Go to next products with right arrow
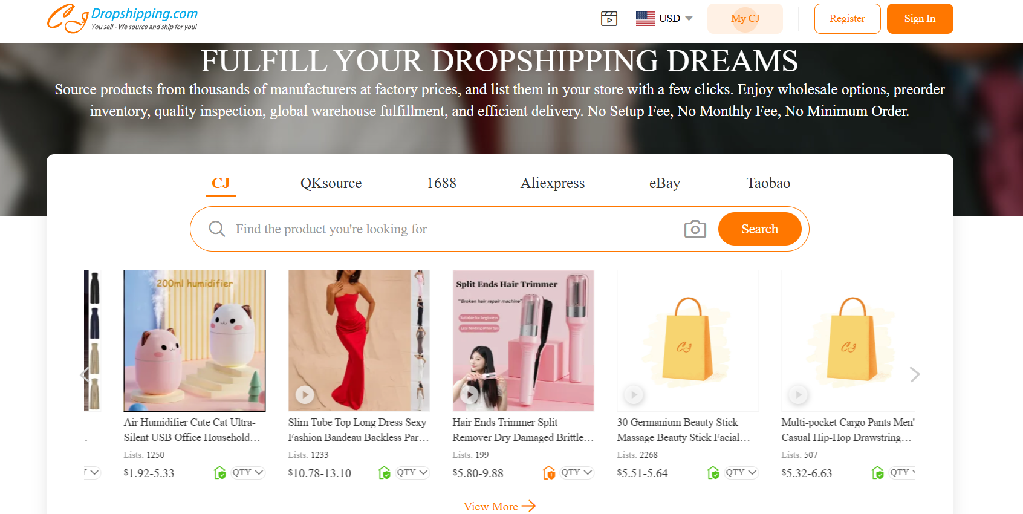Screen dimensions: 1023x514 pos(915,374)
